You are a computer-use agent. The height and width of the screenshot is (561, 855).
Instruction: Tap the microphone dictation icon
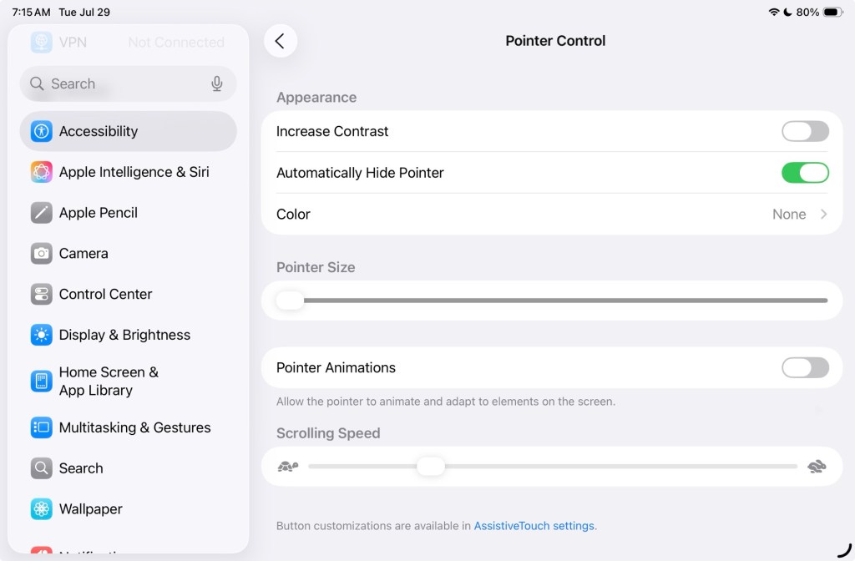click(x=217, y=83)
